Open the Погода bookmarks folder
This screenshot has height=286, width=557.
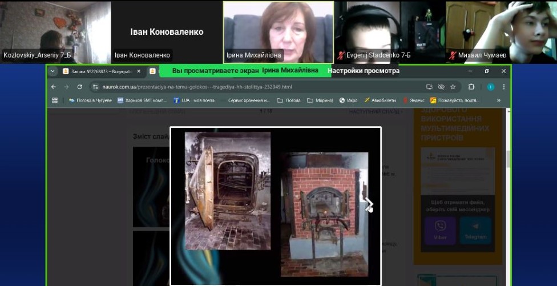(x=289, y=100)
